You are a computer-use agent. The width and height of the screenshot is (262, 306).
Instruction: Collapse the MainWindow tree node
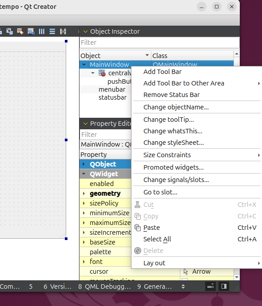[x=84, y=65]
